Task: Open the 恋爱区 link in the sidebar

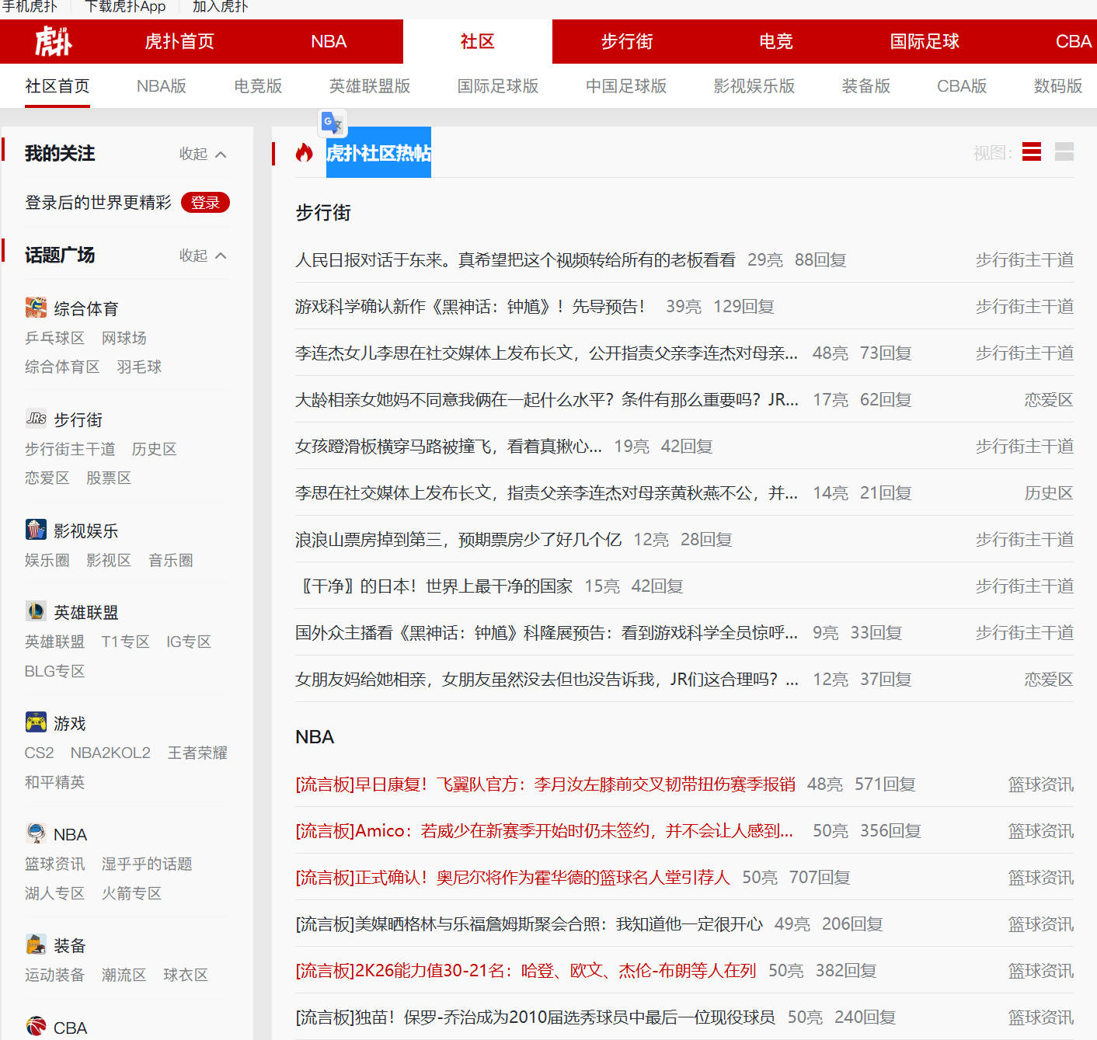Action: point(47,478)
